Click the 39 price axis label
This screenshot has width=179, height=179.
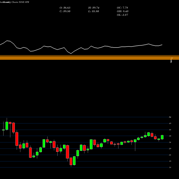pyautogui.click(x=170, y=136)
